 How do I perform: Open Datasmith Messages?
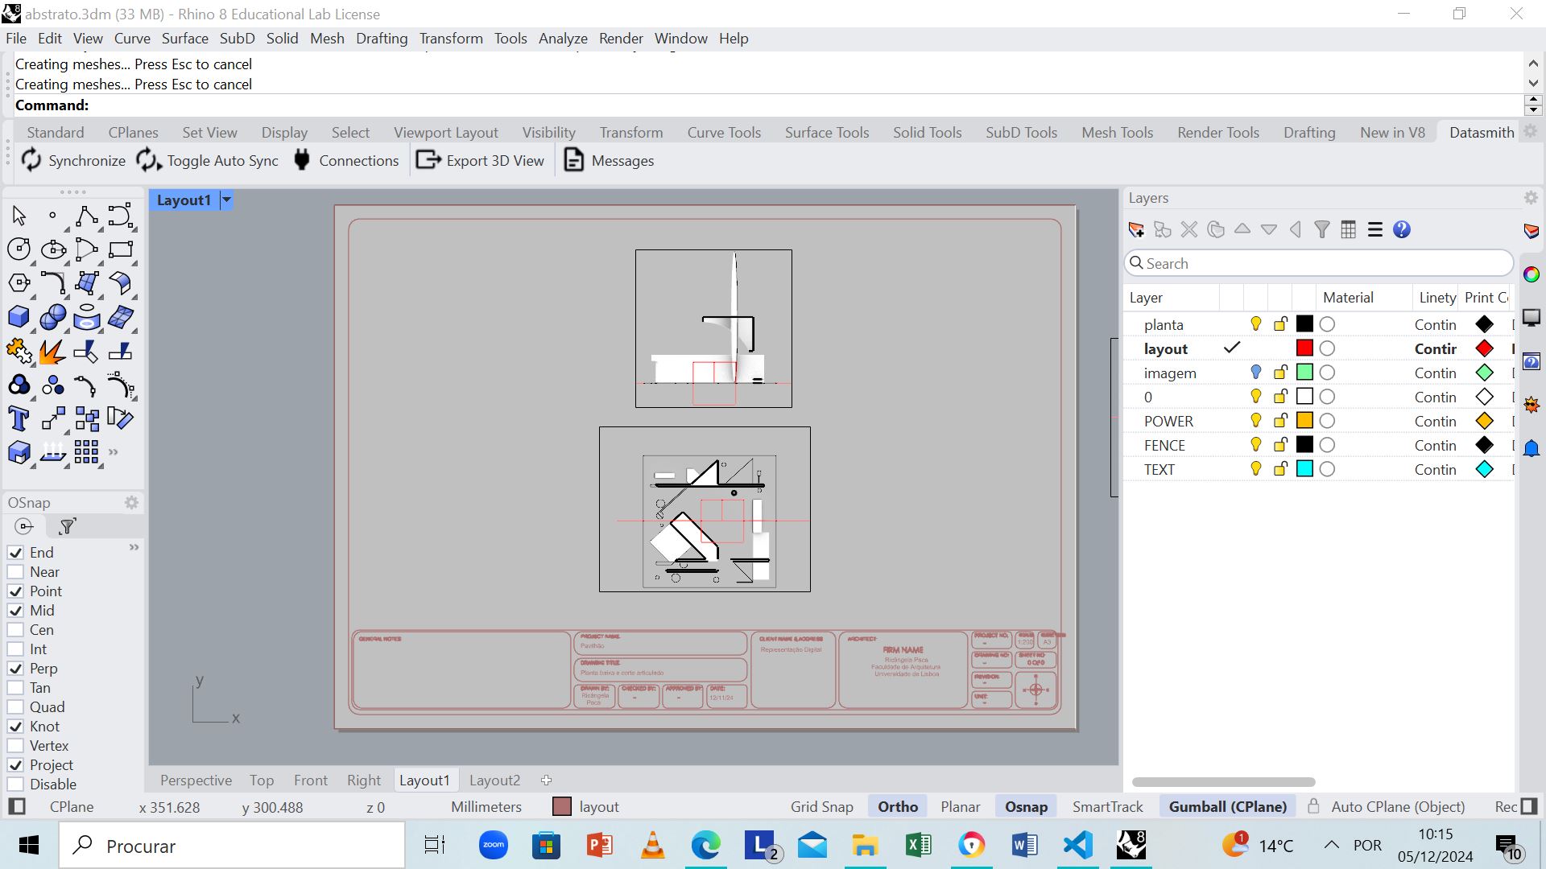pyautogui.click(x=609, y=161)
